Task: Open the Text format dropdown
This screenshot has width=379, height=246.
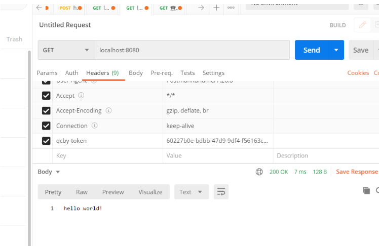Action: (x=192, y=192)
